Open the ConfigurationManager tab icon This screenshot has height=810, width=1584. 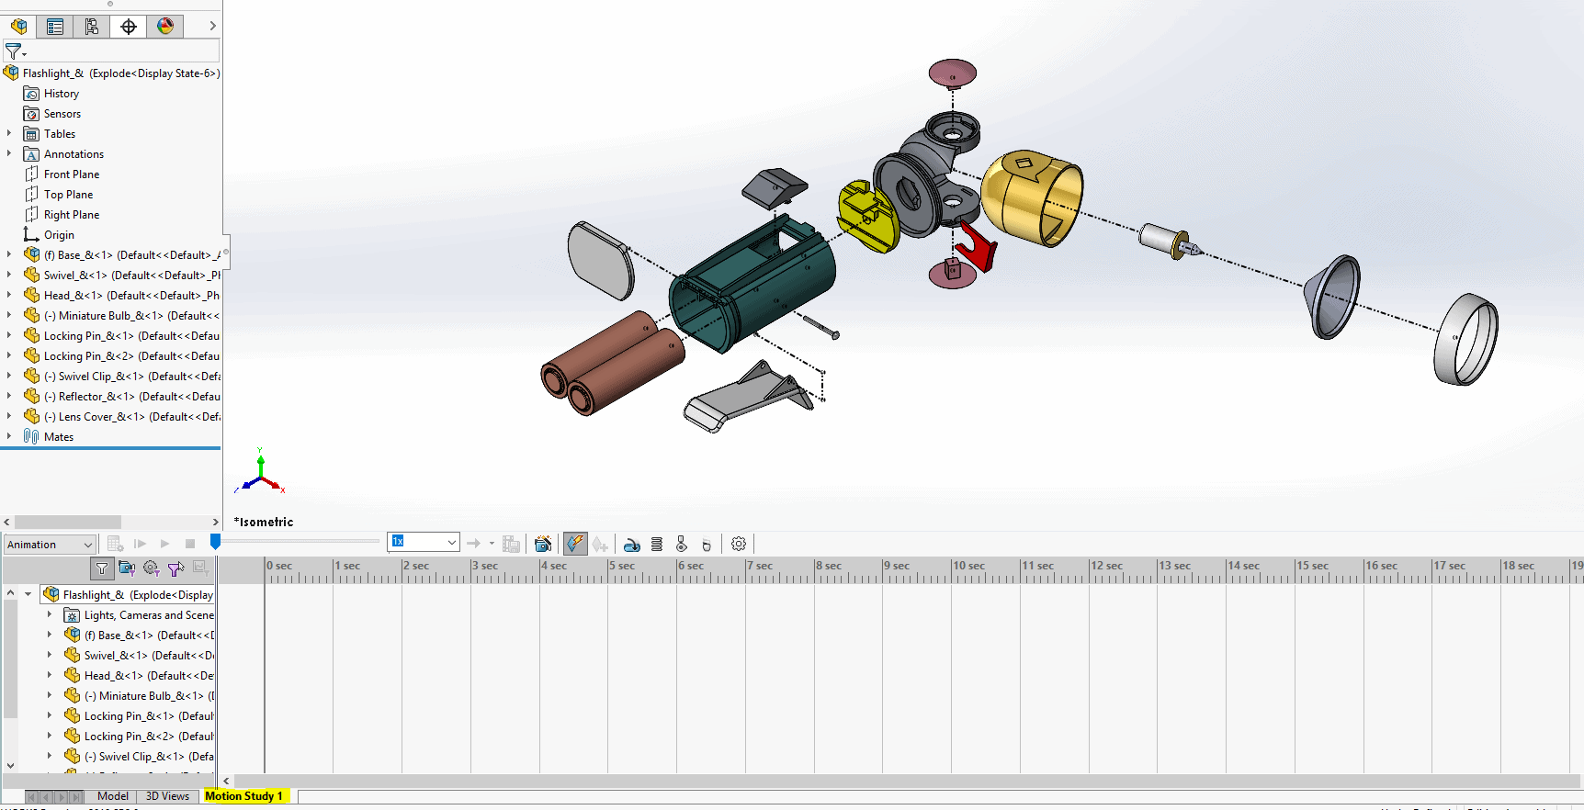point(92,27)
